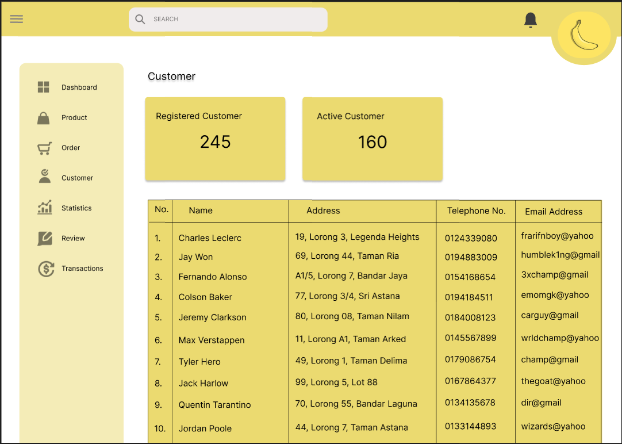Click the banana profile avatar
This screenshot has width=622, height=444.
point(583,36)
